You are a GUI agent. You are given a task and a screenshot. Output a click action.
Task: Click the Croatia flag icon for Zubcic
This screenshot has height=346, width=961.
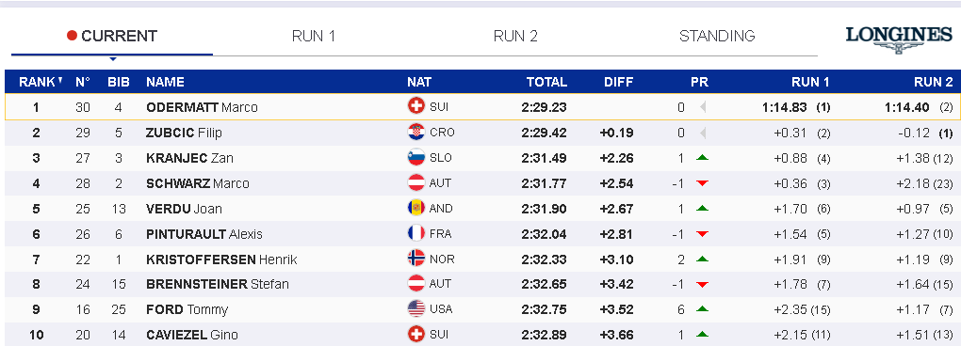pyautogui.click(x=416, y=132)
